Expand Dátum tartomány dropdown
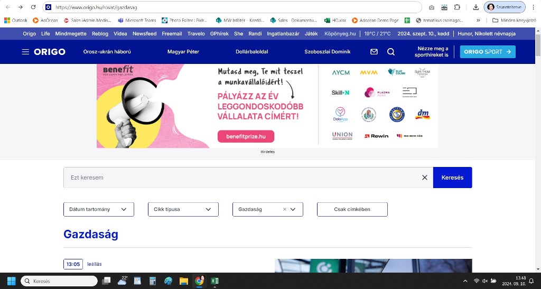This screenshot has width=541, height=289. coord(99,209)
